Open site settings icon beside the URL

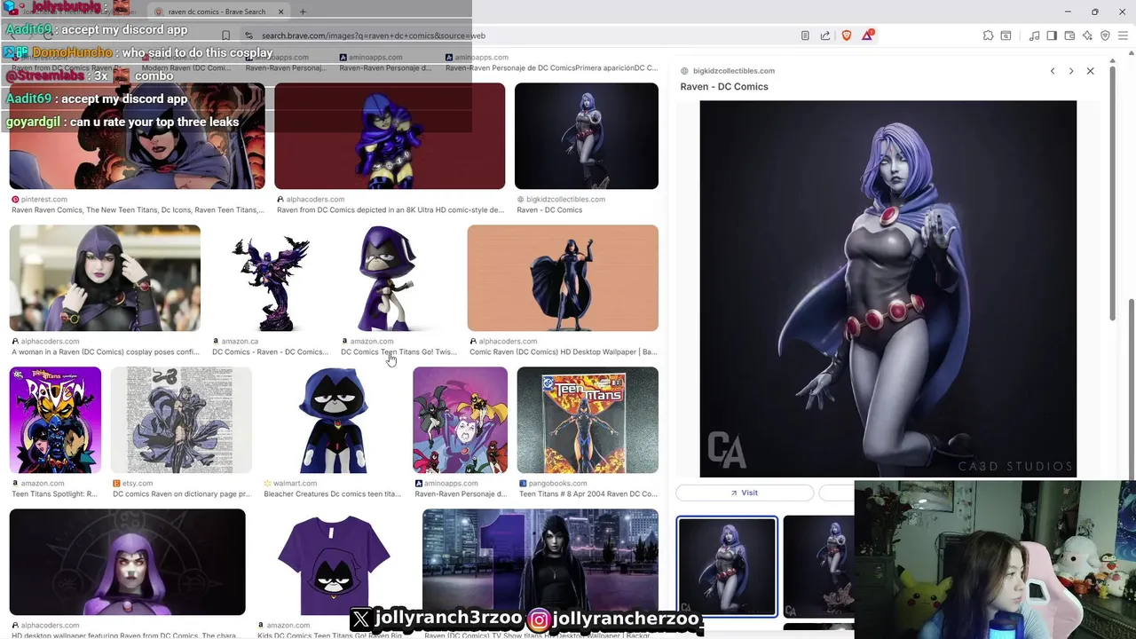(x=249, y=35)
